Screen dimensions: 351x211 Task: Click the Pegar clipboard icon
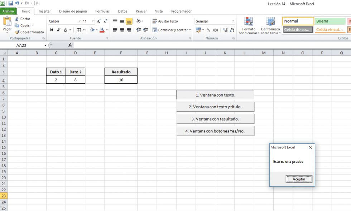click(x=7, y=21)
